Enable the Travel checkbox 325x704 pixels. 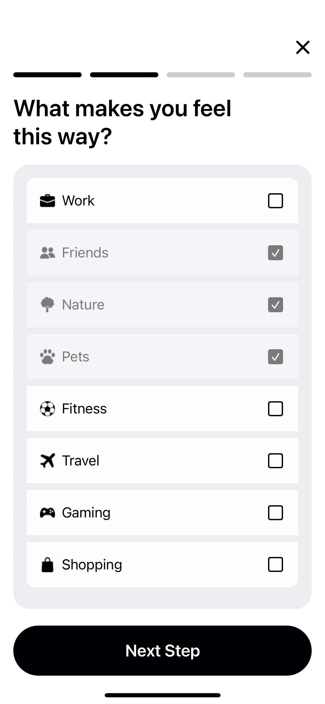click(x=276, y=461)
